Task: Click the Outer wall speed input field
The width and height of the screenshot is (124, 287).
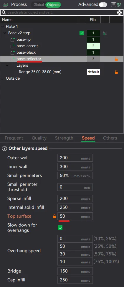Action: tap(75, 158)
